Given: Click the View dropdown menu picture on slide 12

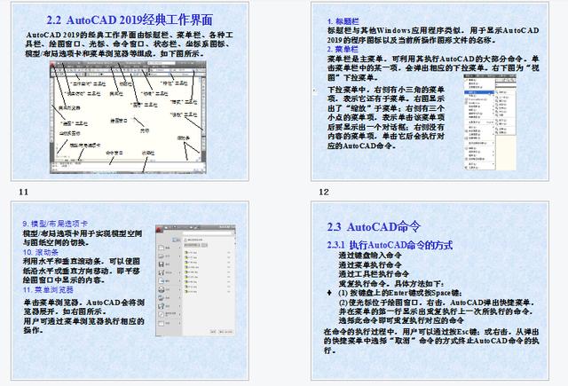Looking at the screenshot, I should 490,122.
